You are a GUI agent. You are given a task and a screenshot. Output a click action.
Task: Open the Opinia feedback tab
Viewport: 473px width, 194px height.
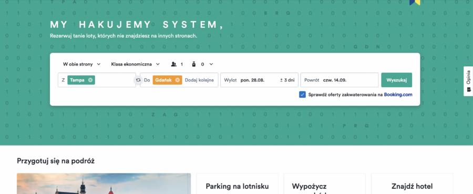coord(468,81)
